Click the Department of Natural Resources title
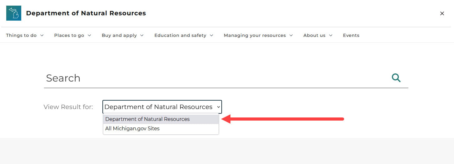This screenshot has height=164, width=454. click(86, 13)
